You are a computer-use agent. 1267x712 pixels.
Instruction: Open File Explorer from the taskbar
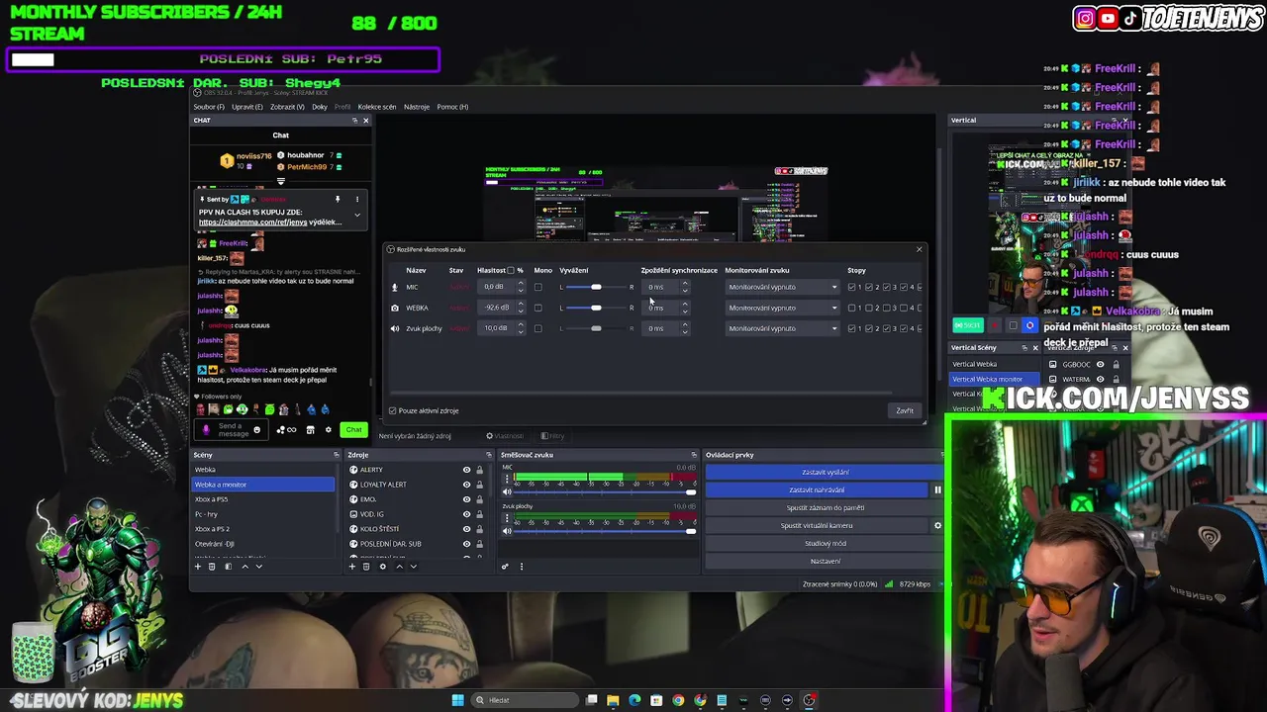click(613, 700)
